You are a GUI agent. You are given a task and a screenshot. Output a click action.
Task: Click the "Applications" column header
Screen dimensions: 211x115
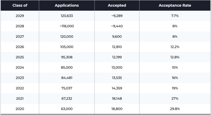click(x=67, y=5)
